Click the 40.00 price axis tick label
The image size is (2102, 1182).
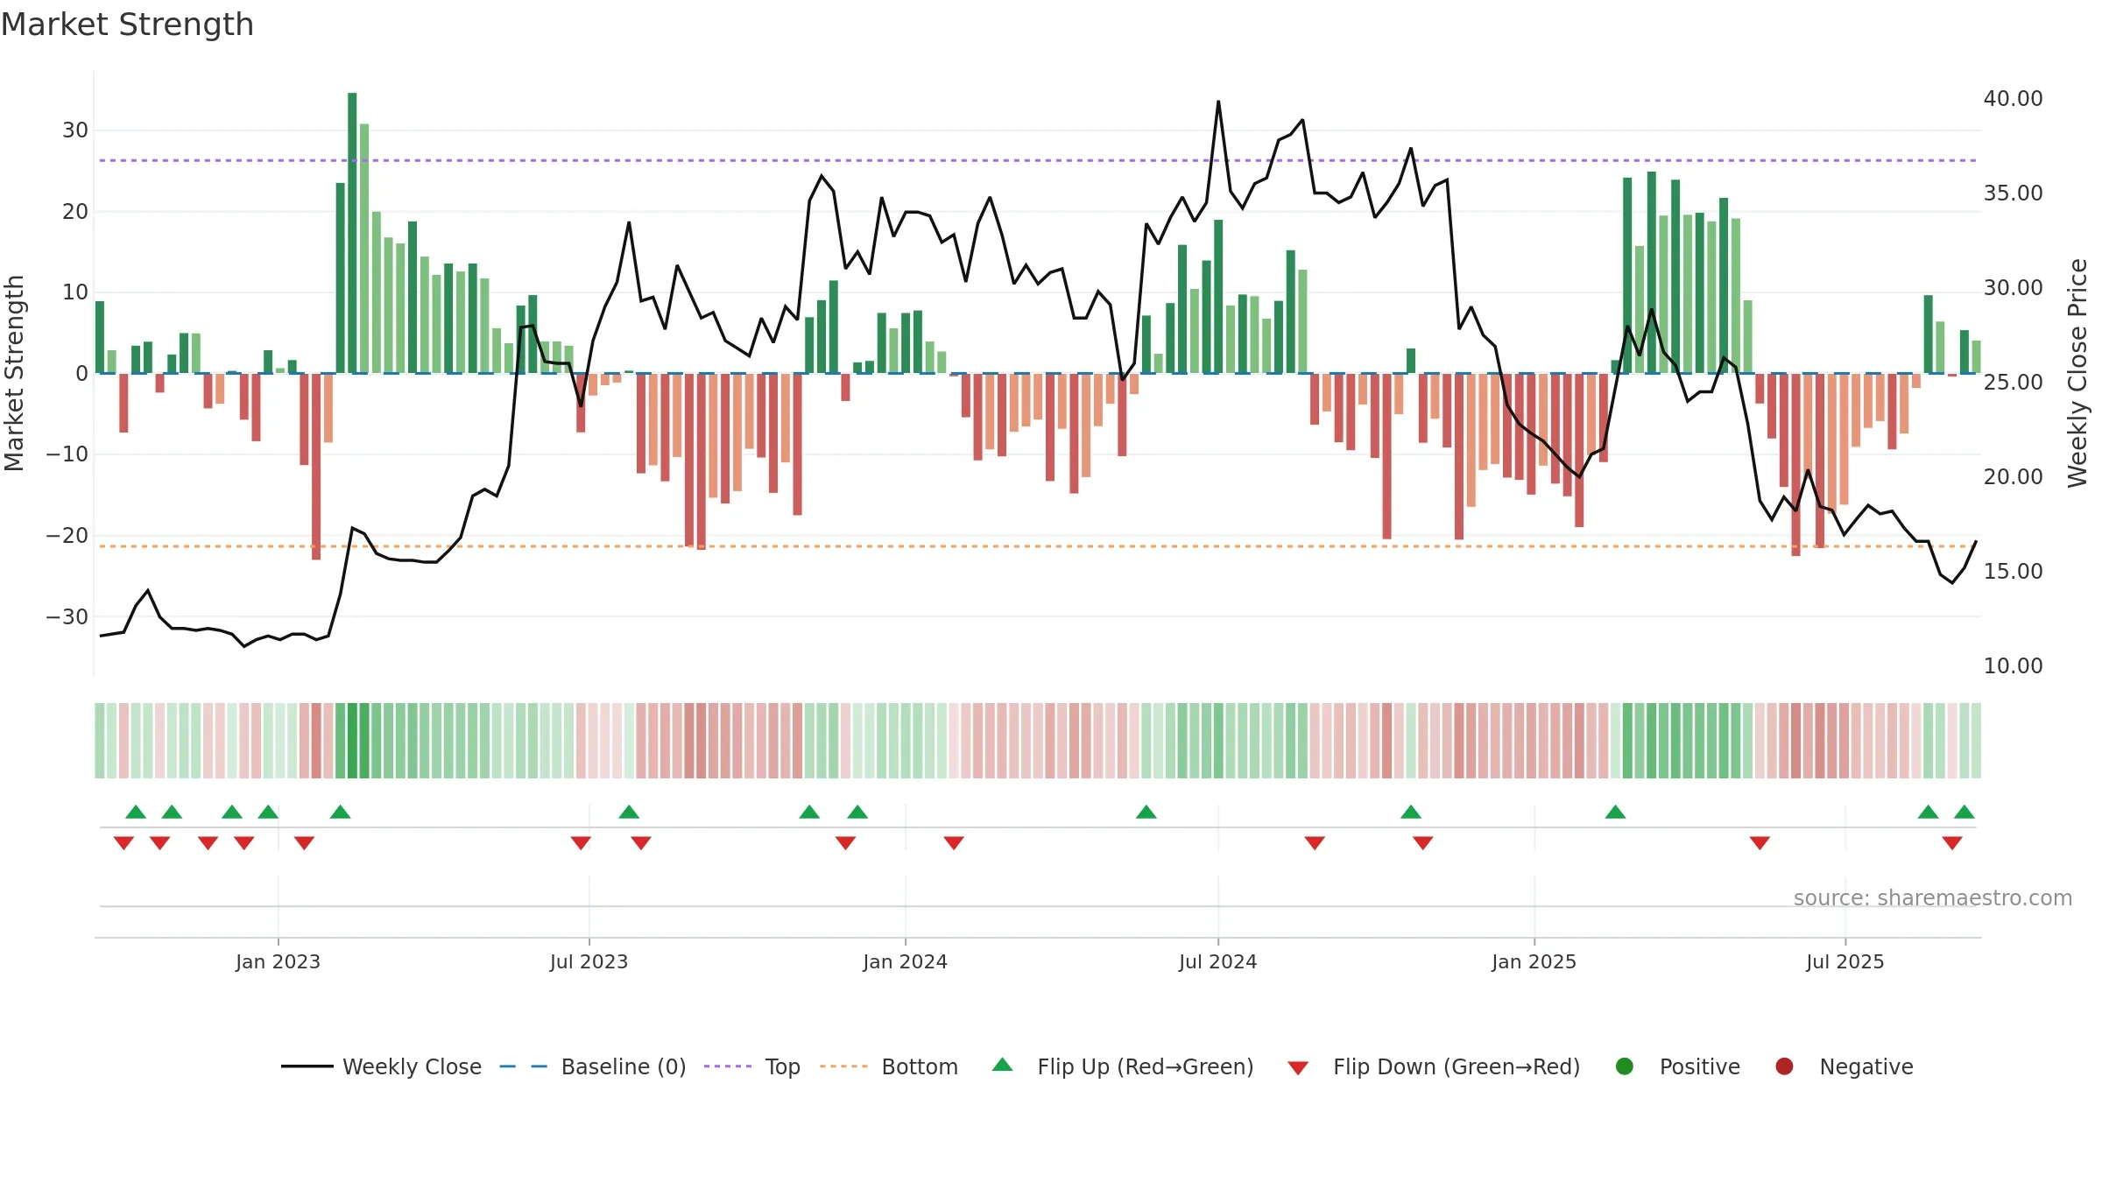[x=2014, y=98]
